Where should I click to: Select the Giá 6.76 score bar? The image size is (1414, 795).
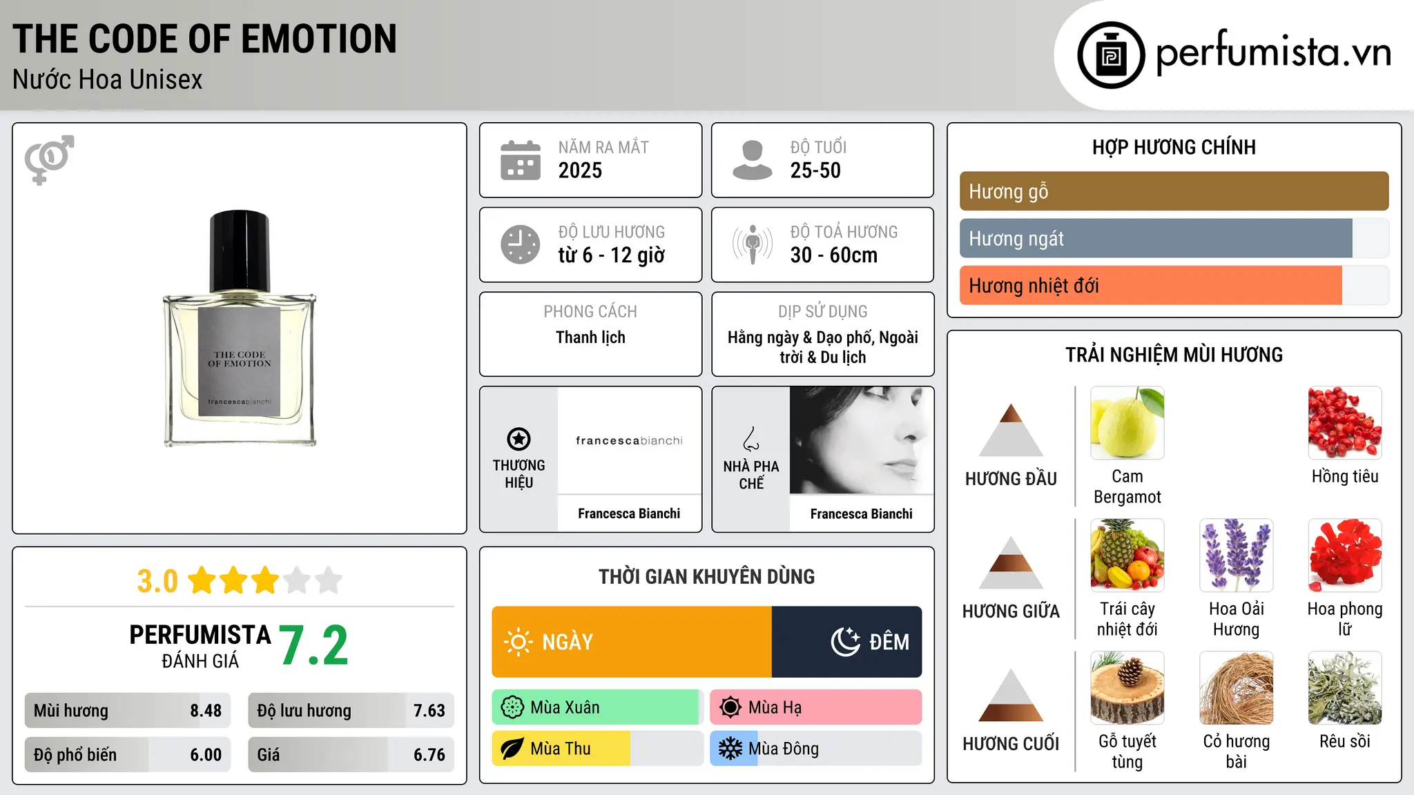(x=351, y=754)
